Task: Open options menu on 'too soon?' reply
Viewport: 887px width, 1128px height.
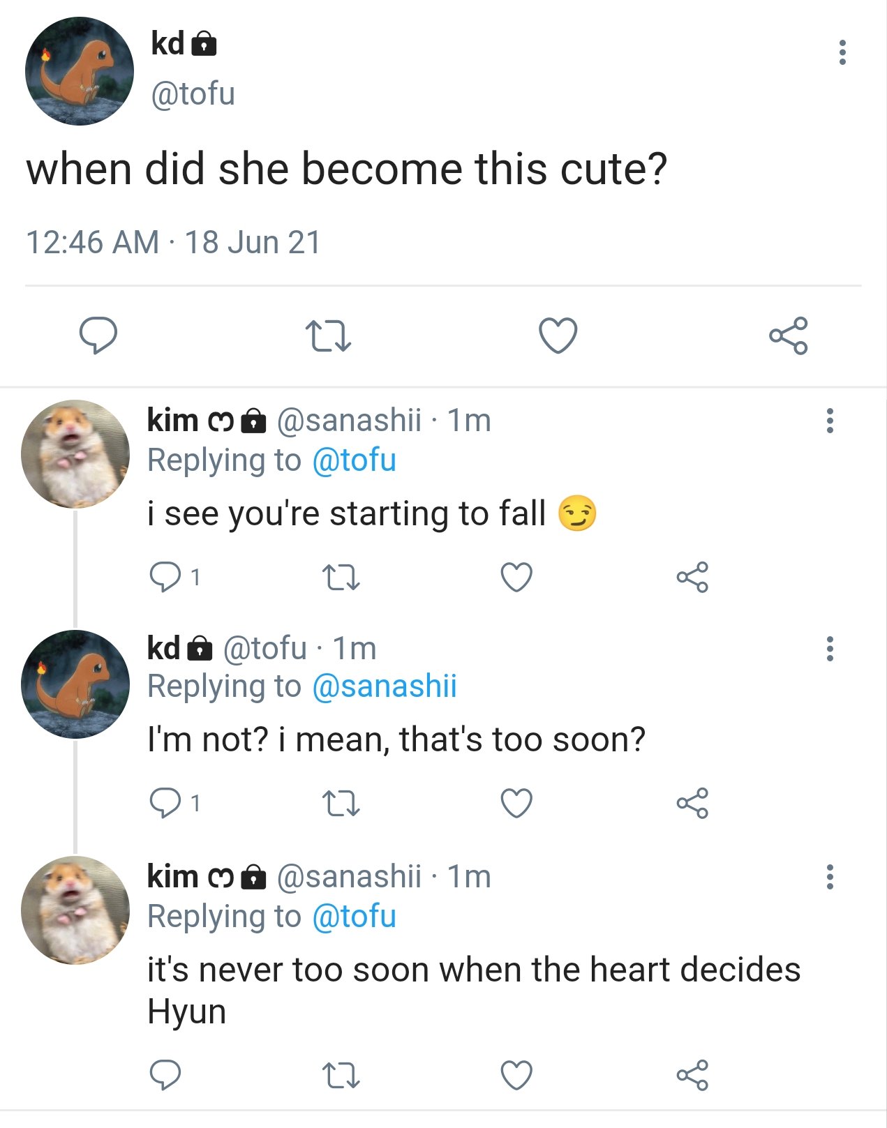Action: 830,649
